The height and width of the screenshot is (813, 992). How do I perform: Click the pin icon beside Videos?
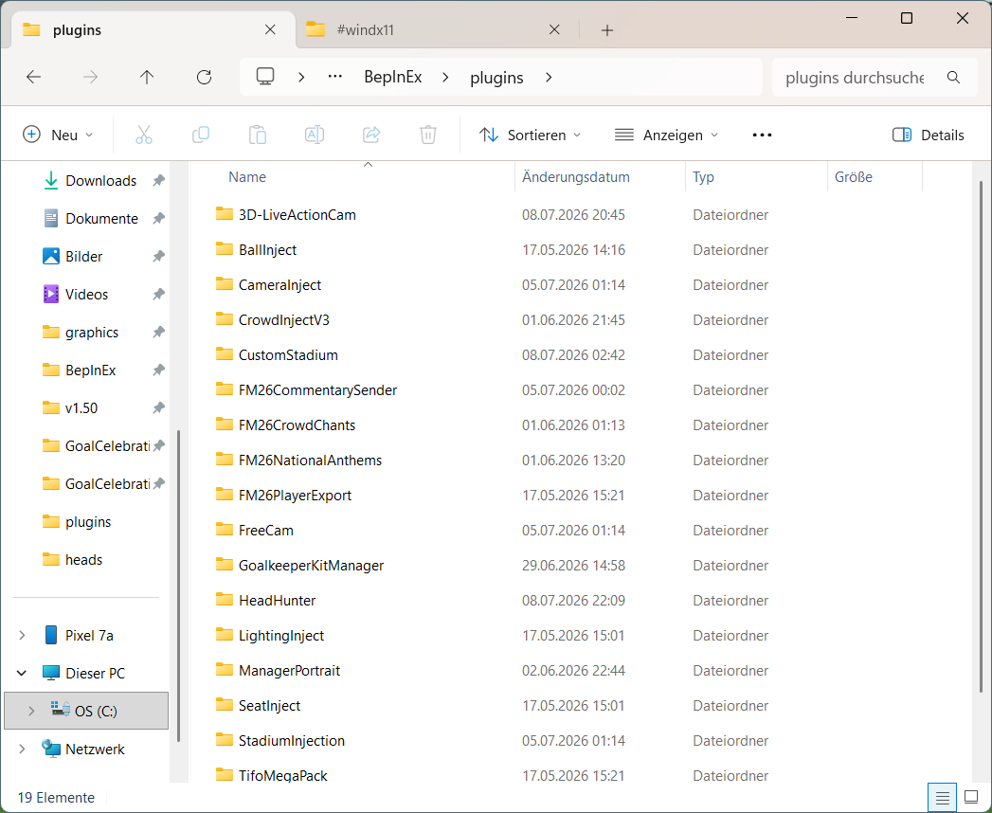point(159,294)
